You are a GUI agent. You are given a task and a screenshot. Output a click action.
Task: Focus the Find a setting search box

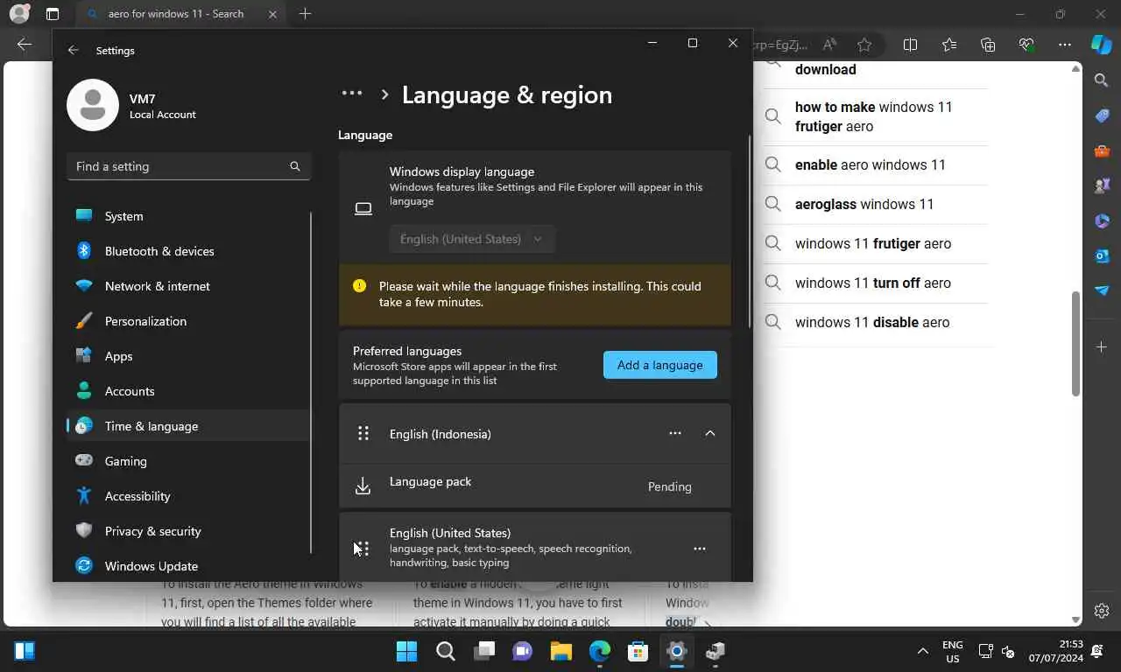coord(188,166)
